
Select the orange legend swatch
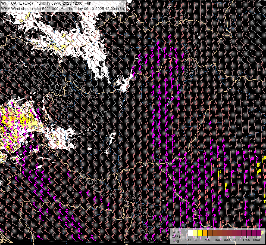point(205,233)
